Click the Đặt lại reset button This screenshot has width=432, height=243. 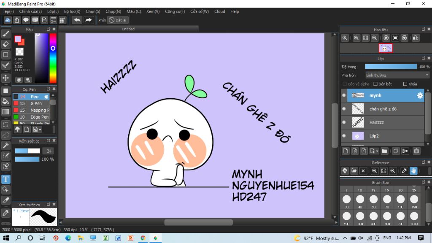pyautogui.click(x=118, y=20)
